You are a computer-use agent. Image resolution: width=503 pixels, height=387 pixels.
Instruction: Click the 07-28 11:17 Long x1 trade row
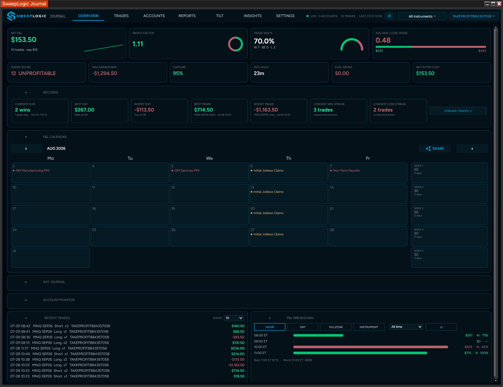tap(127, 348)
